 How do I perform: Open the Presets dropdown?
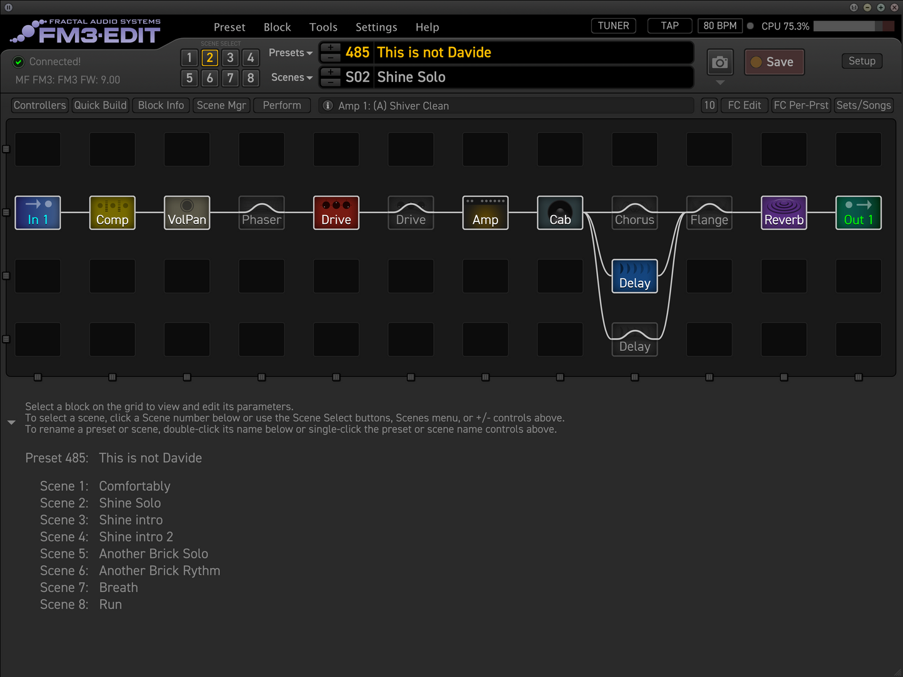[291, 53]
